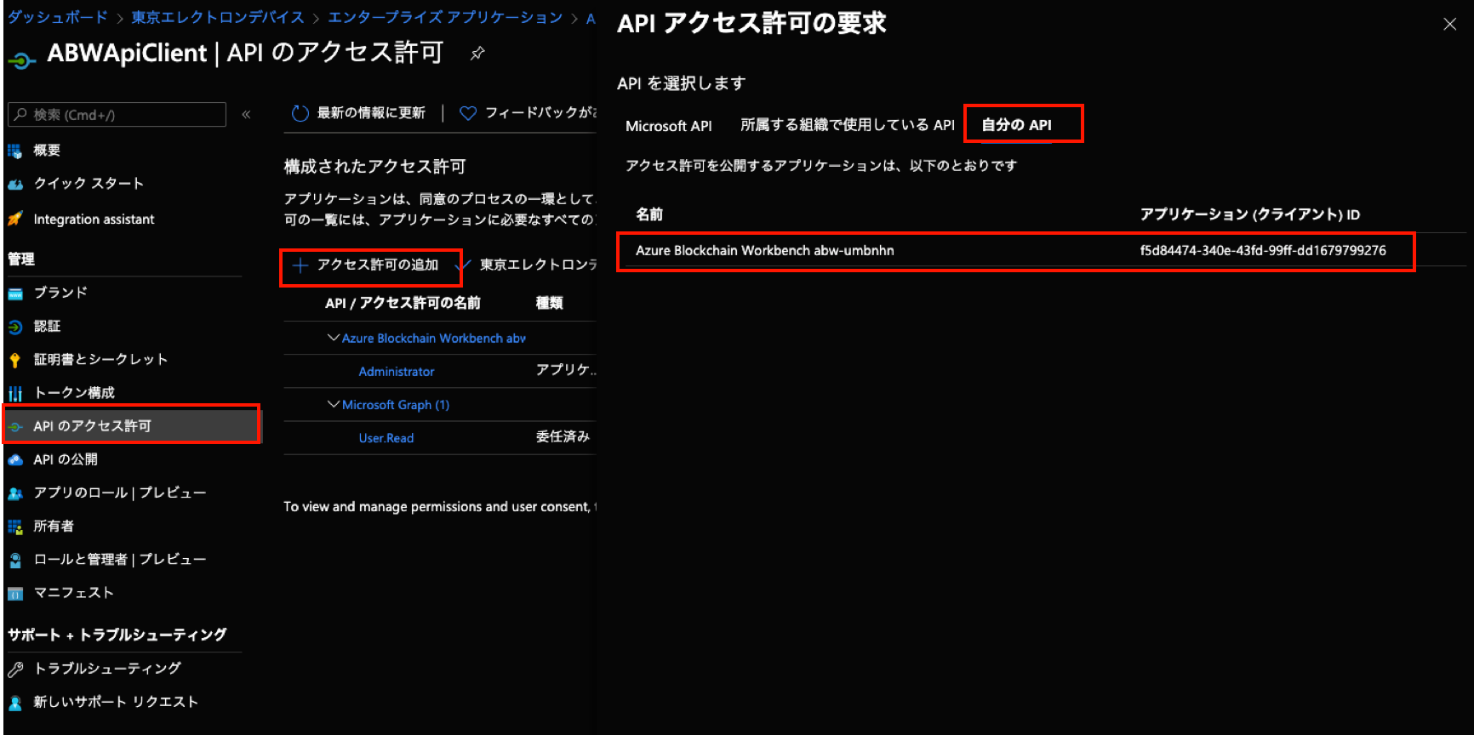
Task: Open 新しいサポート リクエスト sidebar item
Action: coord(116,702)
